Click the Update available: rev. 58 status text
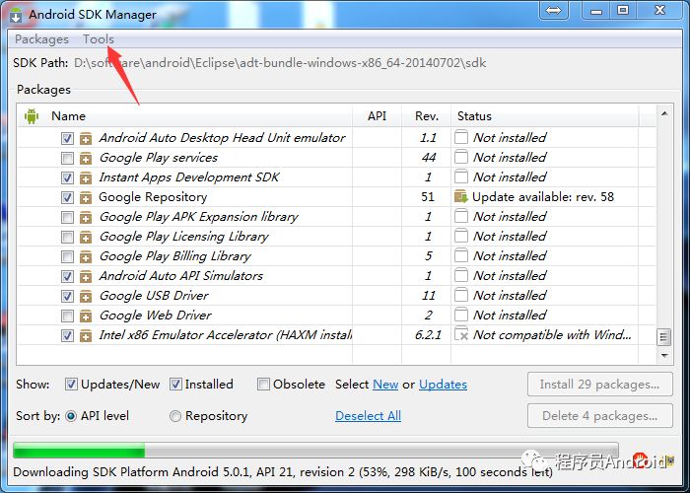 point(542,197)
